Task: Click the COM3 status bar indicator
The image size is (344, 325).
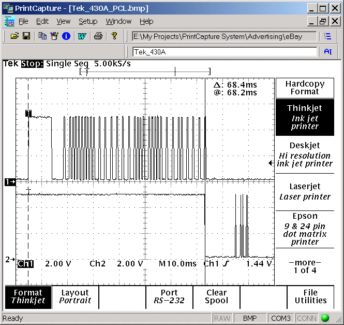Action: click(280, 318)
